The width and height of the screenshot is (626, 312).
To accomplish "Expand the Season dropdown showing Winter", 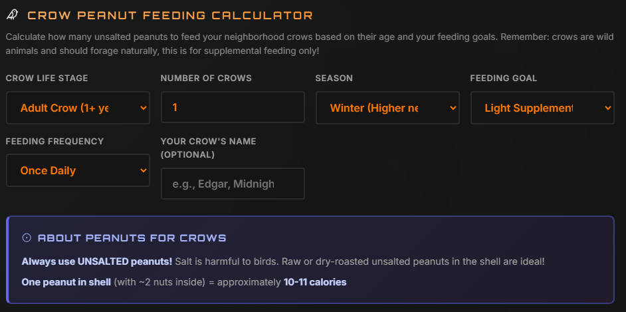I will tap(387, 108).
